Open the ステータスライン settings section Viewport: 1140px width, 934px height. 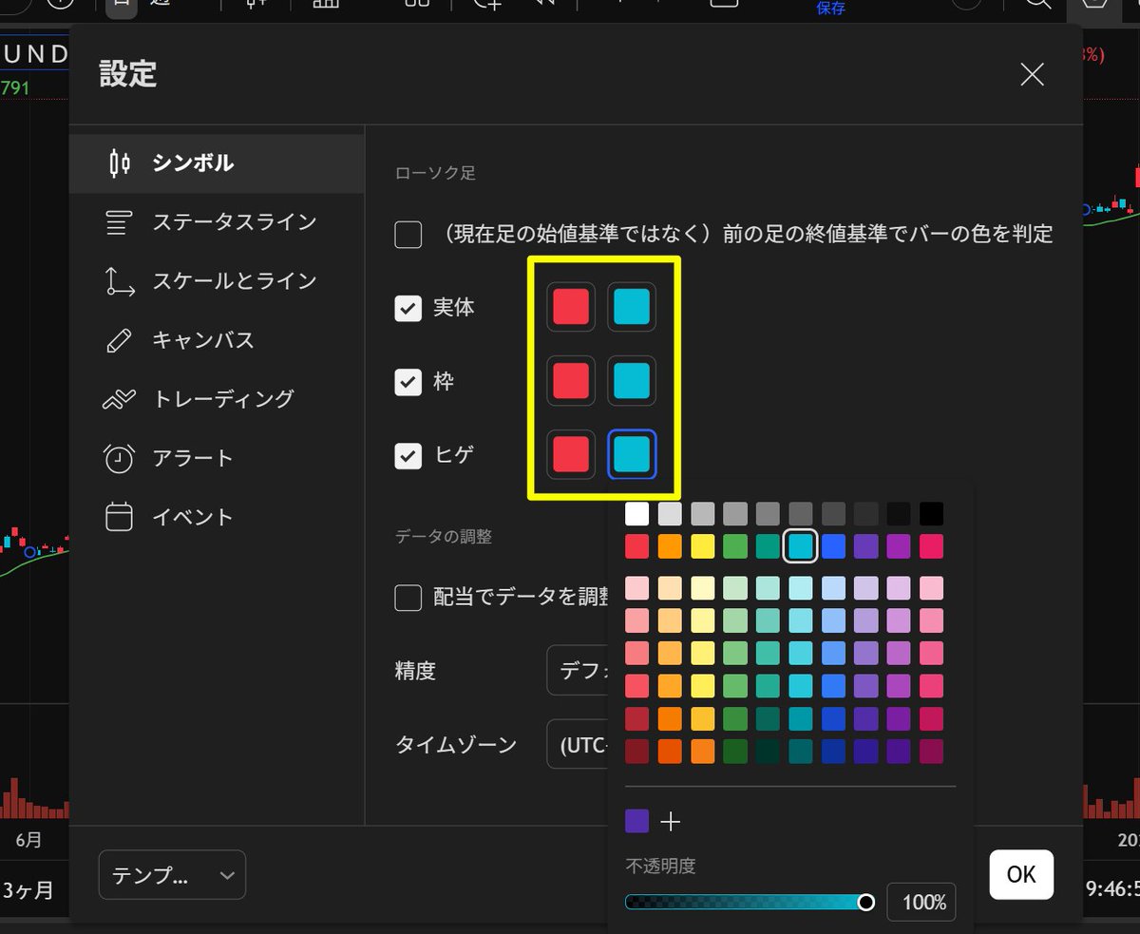[119, 221]
